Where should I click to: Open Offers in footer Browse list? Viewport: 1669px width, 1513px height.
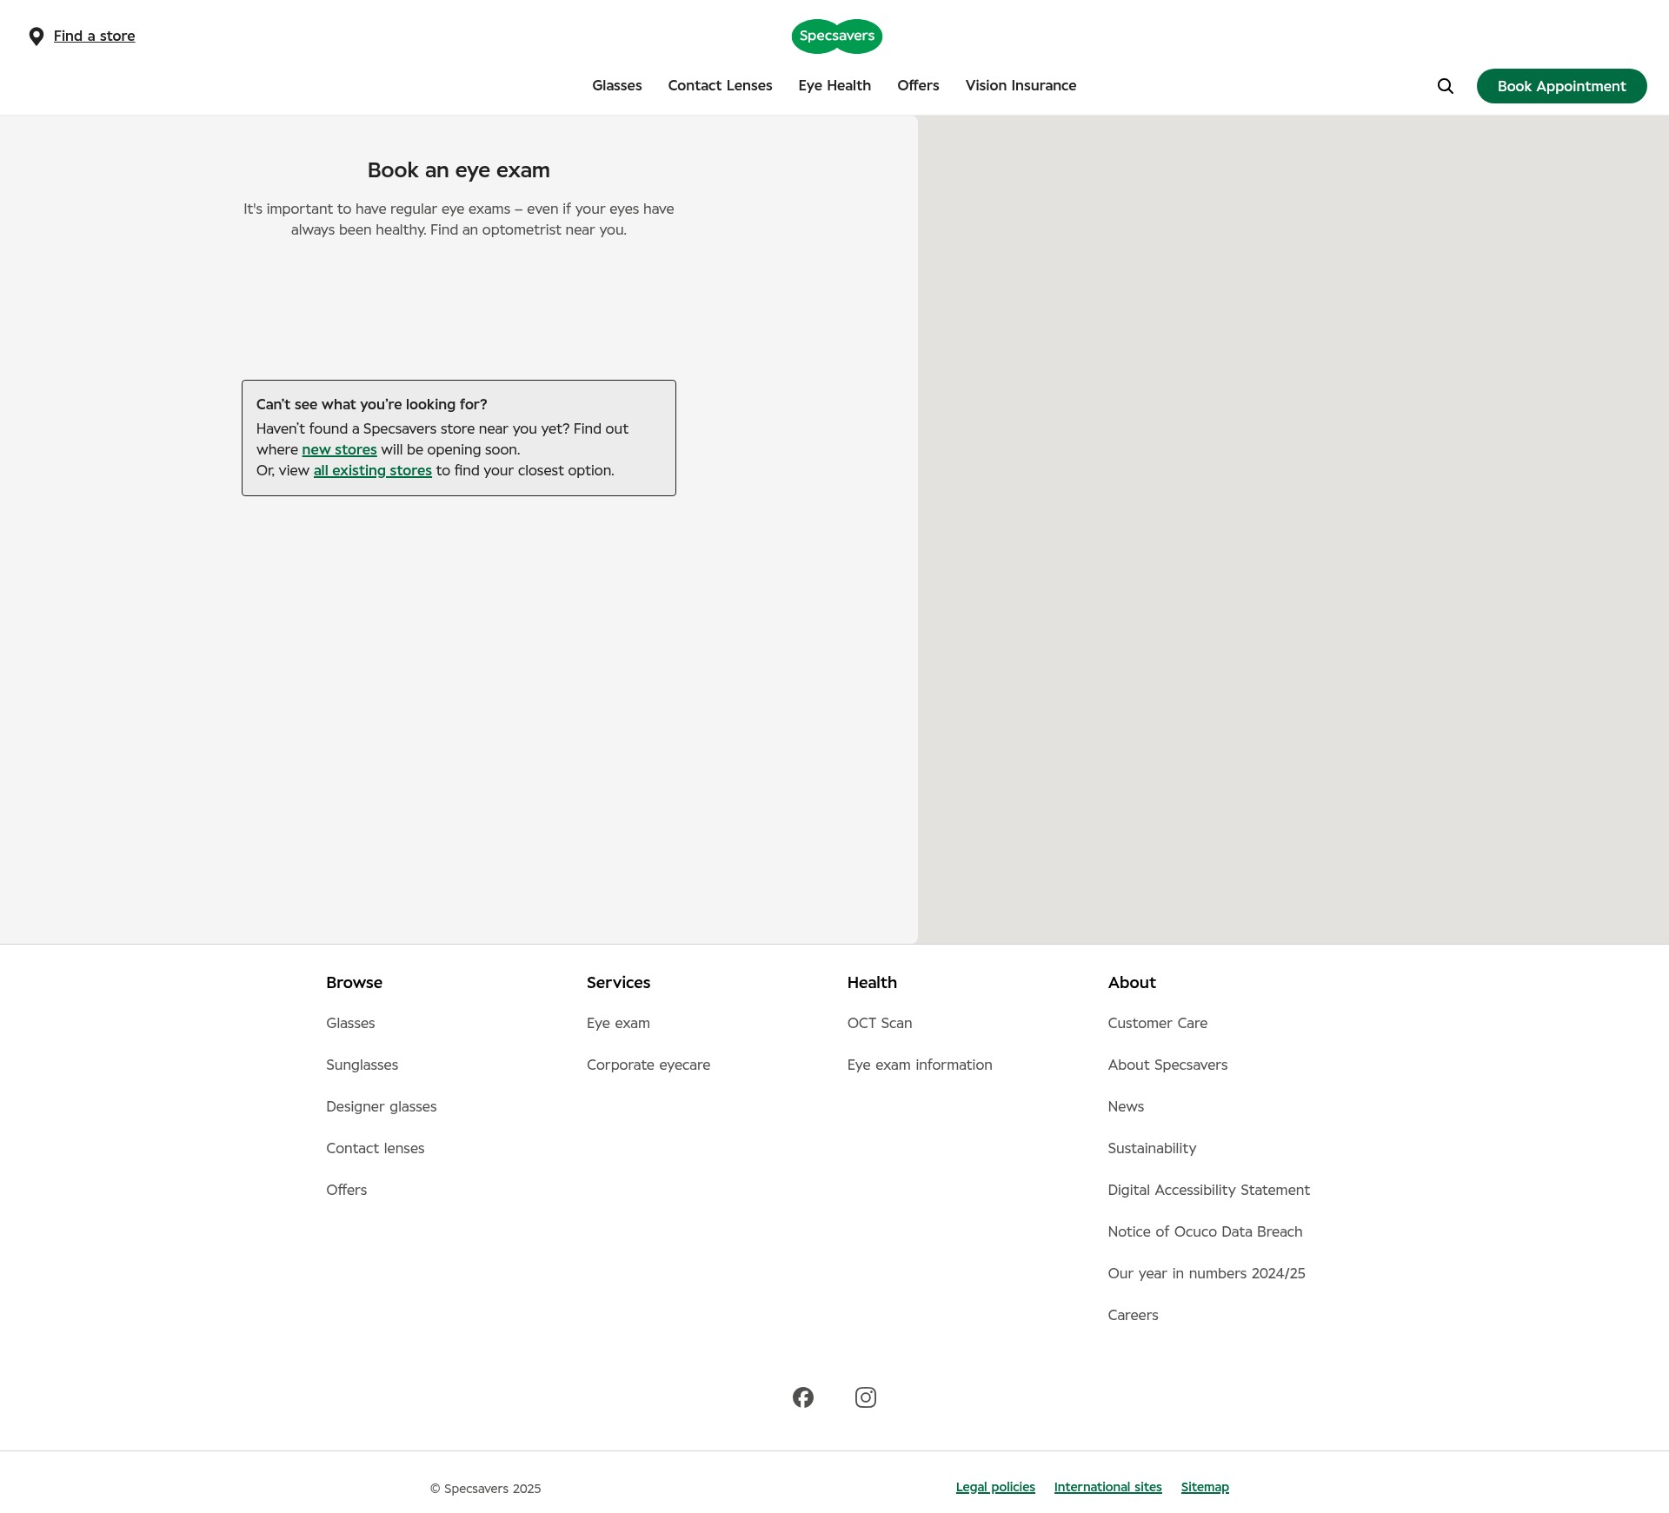tap(346, 1190)
